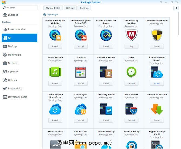Viewport: 181px width, 149px height.
Task: Install DNS Server
Action: 132,120
